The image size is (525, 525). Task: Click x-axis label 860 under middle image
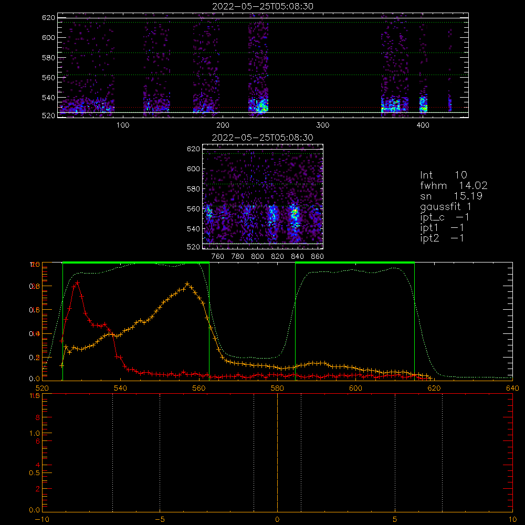point(318,257)
